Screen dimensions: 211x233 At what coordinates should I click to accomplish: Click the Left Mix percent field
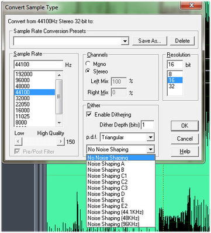[x=119, y=82]
